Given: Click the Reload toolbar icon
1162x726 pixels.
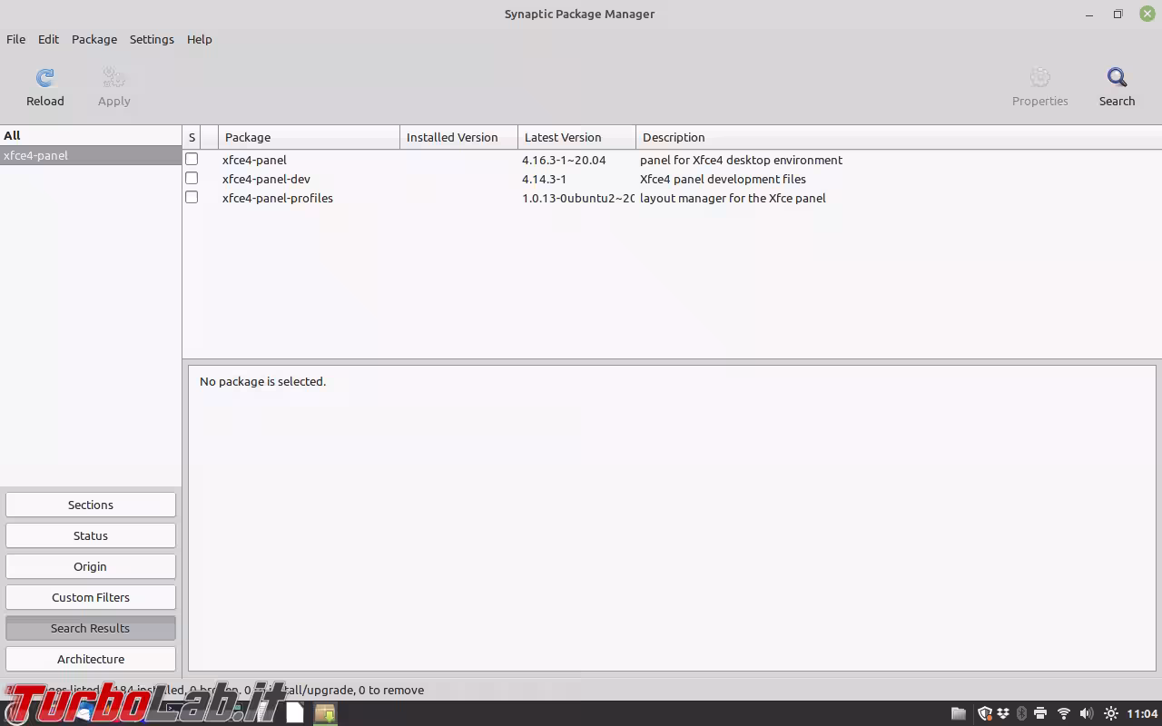Looking at the screenshot, I should 44,86.
